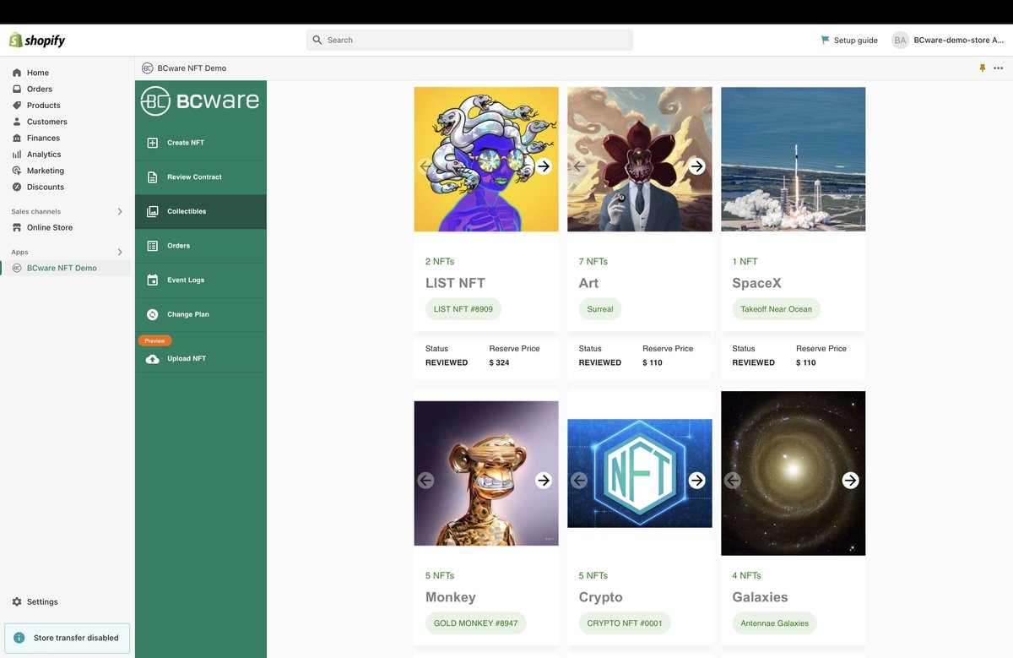
Task: Click the Review Contract document icon
Action: [x=152, y=177]
